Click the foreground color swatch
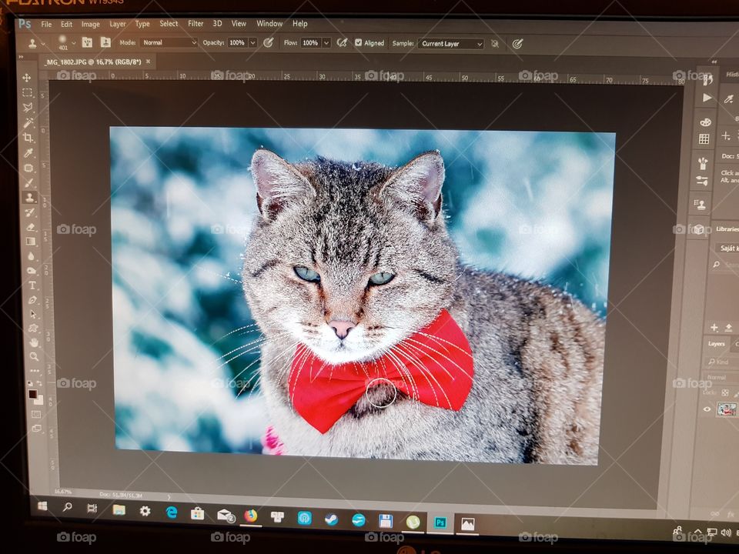 32,394
